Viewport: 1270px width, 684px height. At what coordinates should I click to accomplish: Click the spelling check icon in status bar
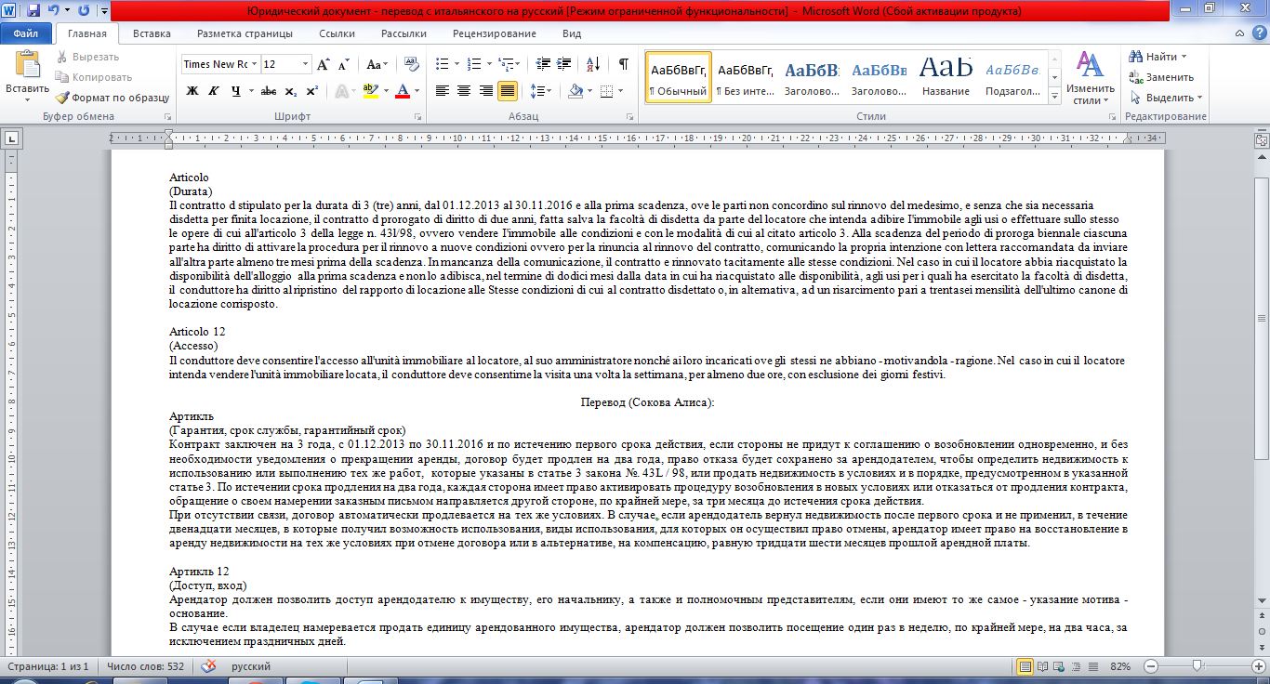(208, 666)
